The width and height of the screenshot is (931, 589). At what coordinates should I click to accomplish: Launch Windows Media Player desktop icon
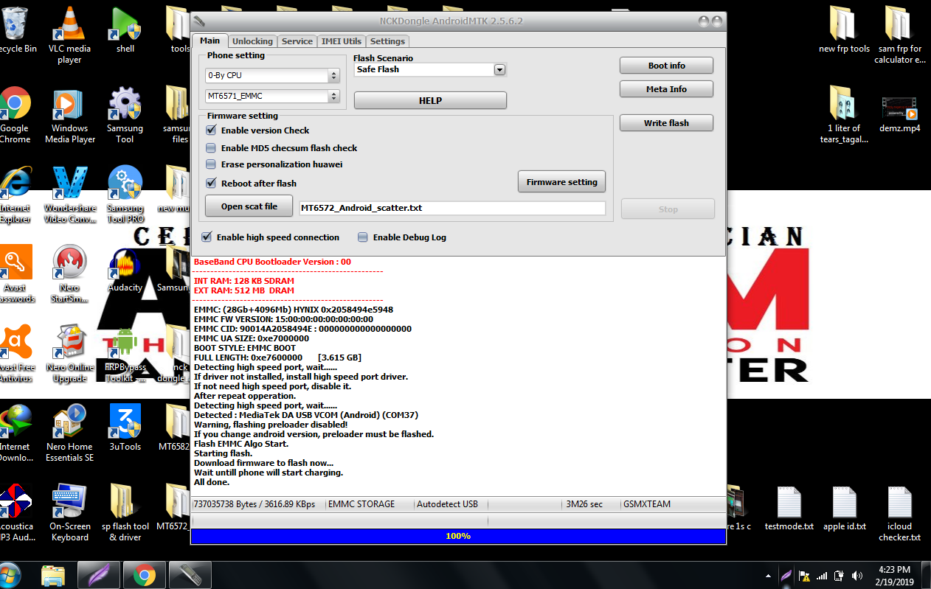69,114
